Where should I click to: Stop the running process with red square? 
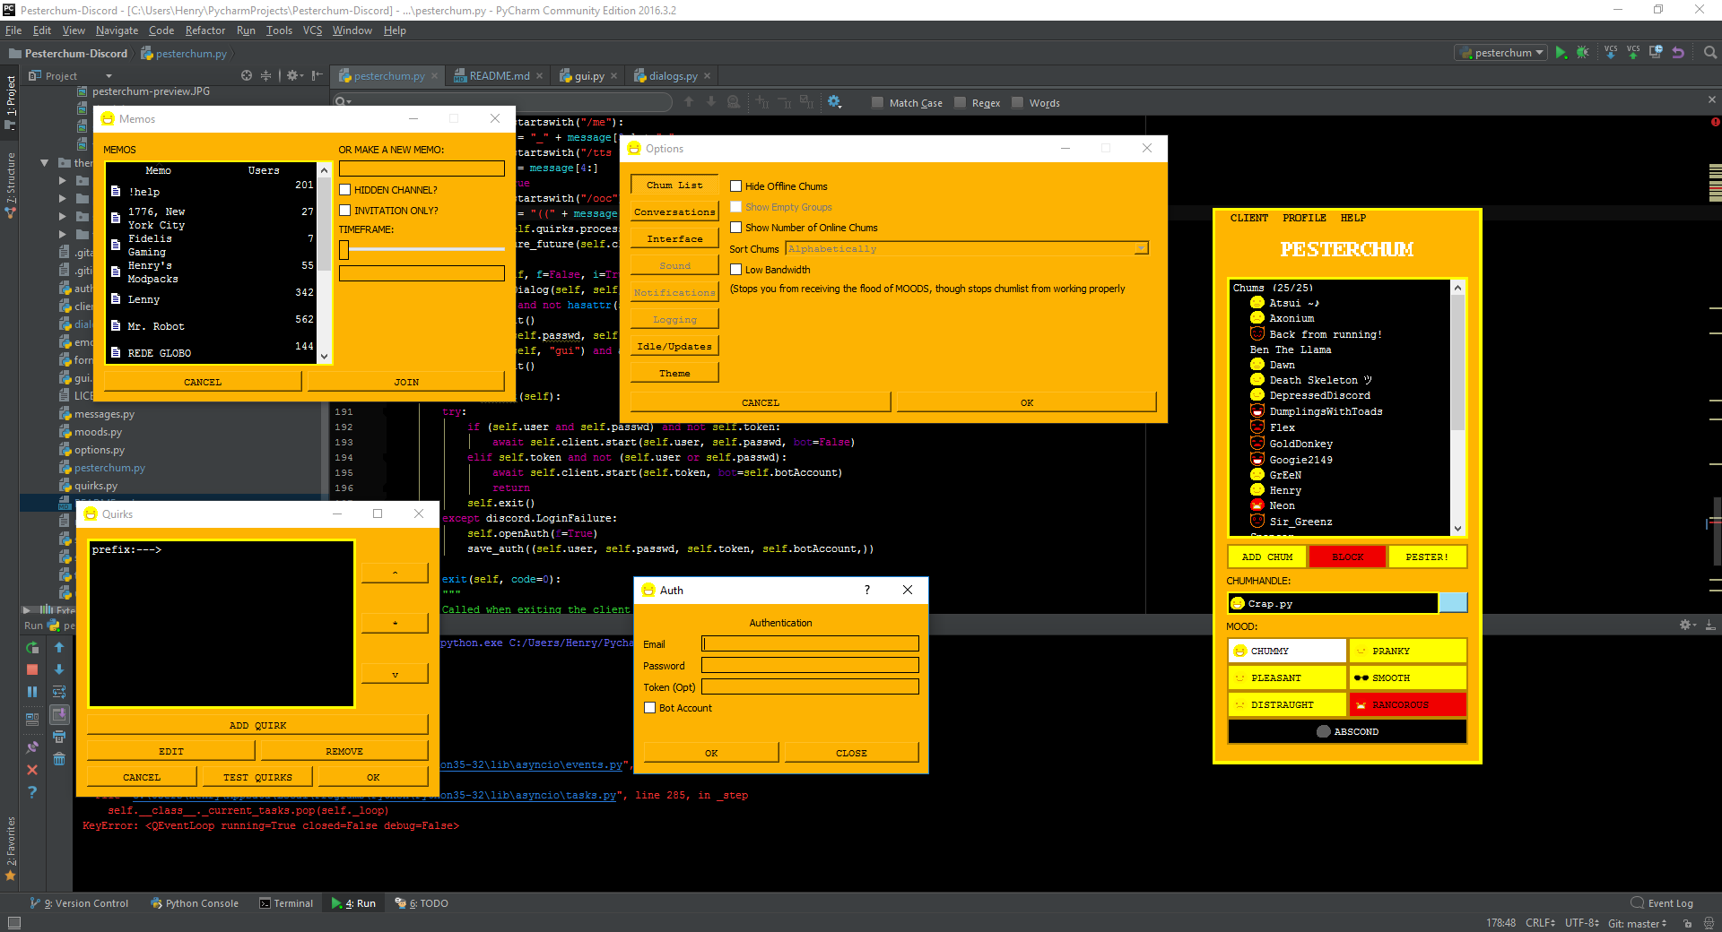[x=32, y=669]
